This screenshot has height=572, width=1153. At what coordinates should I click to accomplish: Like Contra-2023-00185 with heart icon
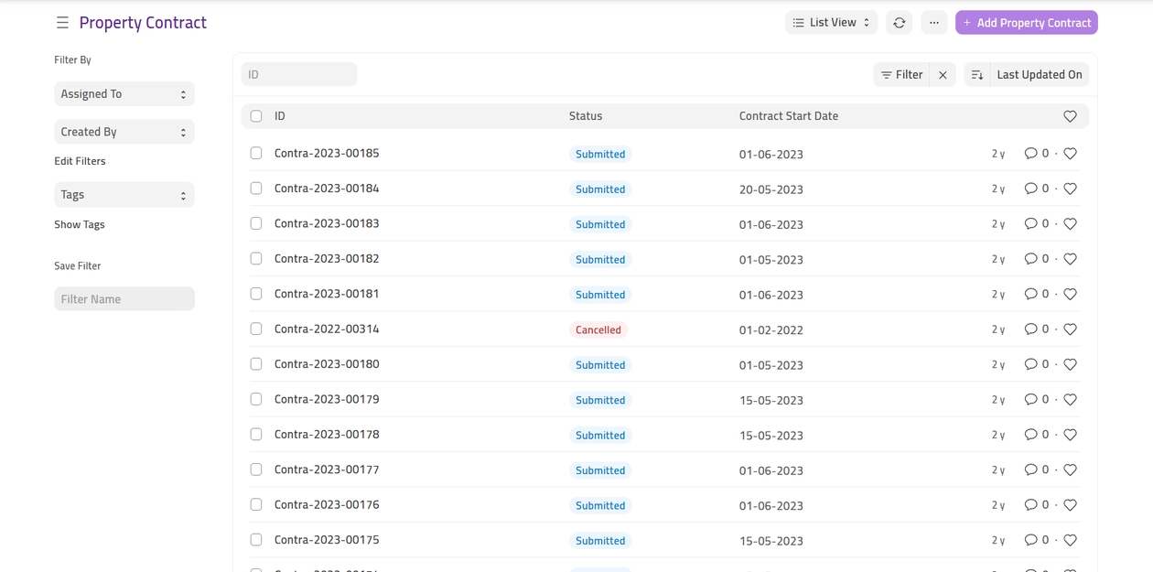click(x=1070, y=154)
